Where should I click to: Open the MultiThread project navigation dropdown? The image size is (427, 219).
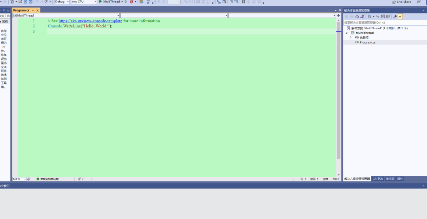[x=66, y=15]
